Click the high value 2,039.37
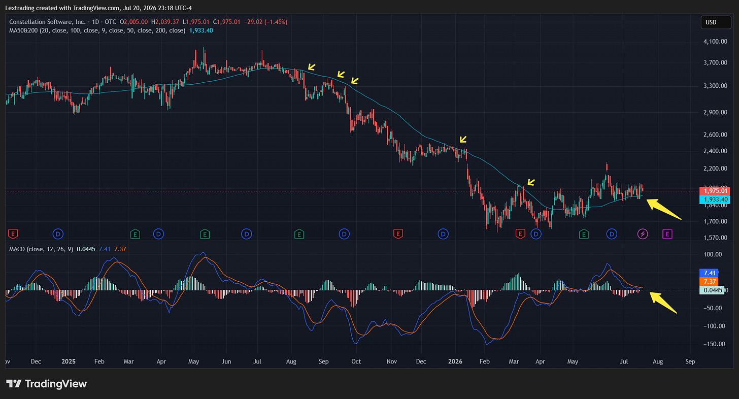This screenshot has width=739, height=399. (x=167, y=22)
